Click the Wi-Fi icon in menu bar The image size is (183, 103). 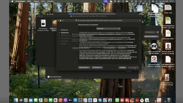pyautogui.click(x=132, y=1)
